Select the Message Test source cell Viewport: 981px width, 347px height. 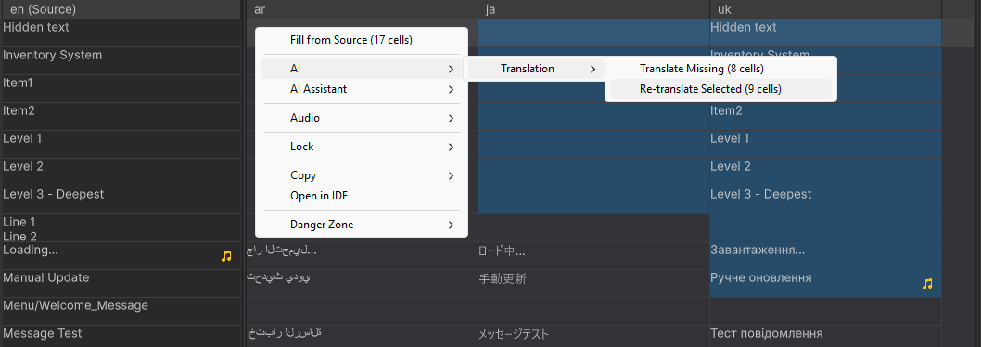point(121,336)
